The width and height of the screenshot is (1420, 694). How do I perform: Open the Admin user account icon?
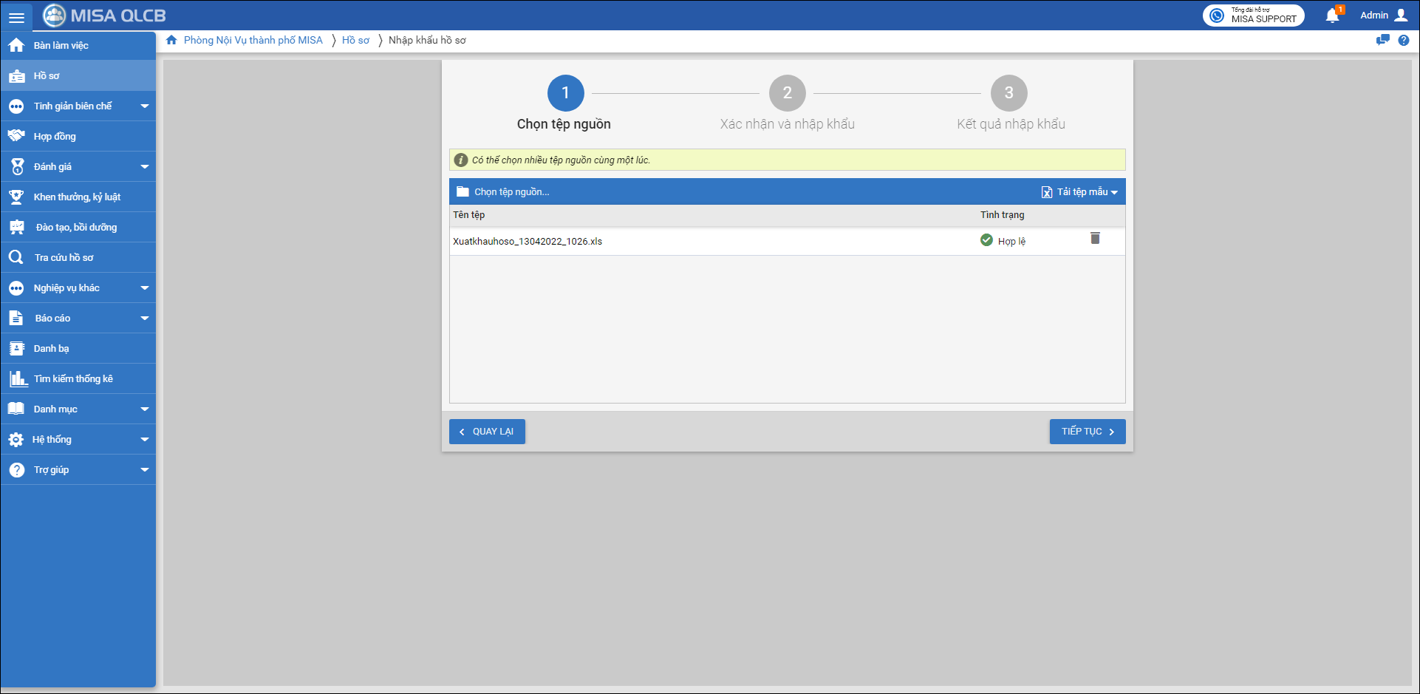click(x=1400, y=16)
